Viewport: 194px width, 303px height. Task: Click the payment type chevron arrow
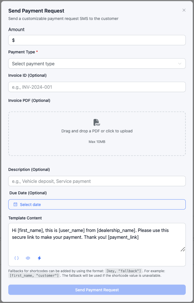click(x=180, y=64)
